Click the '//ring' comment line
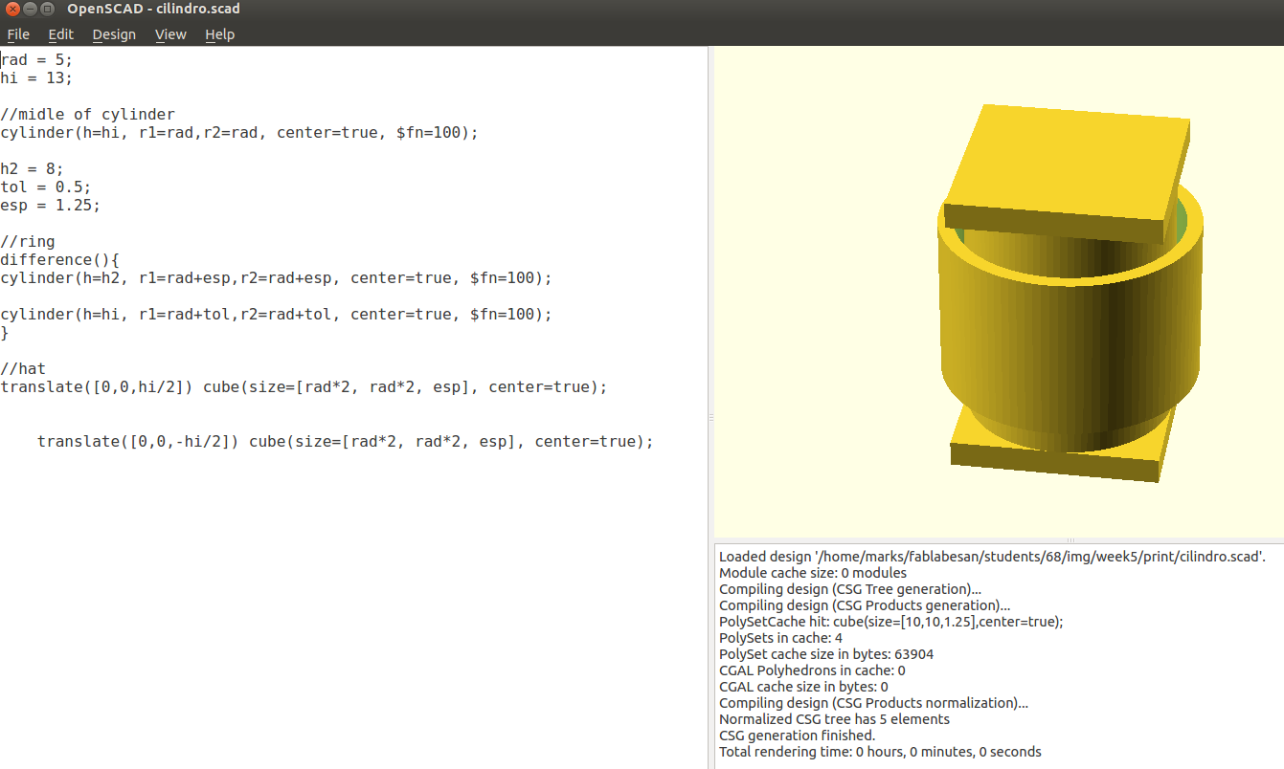 (x=28, y=241)
